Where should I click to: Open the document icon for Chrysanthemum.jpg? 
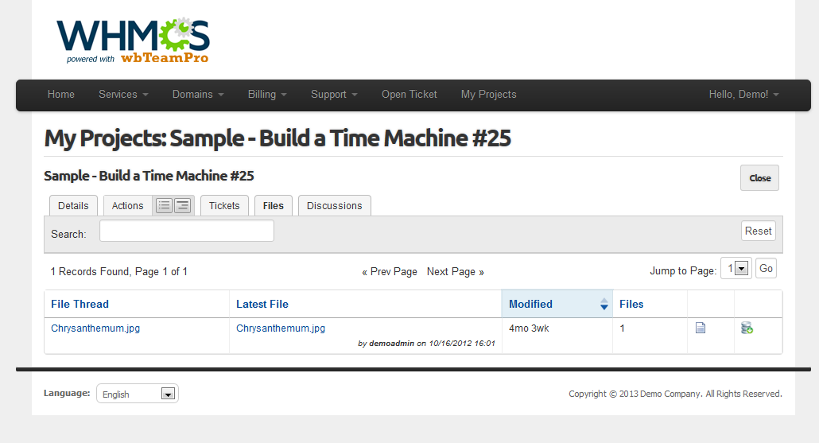pos(701,328)
